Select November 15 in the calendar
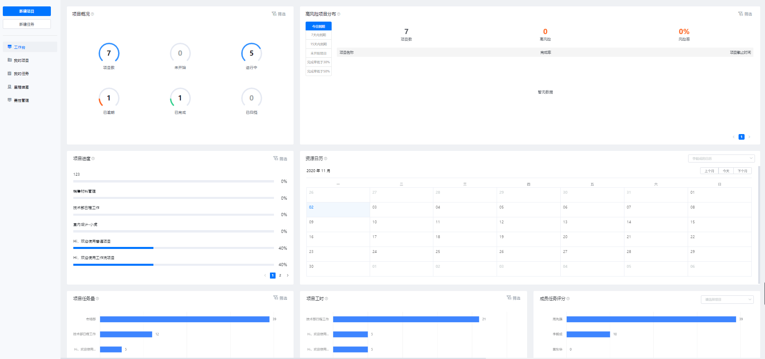The width and height of the screenshot is (765, 359). click(x=720, y=225)
